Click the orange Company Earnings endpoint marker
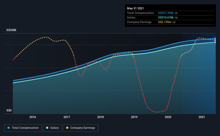Viewport: 220px width, 136px height. (215, 40)
